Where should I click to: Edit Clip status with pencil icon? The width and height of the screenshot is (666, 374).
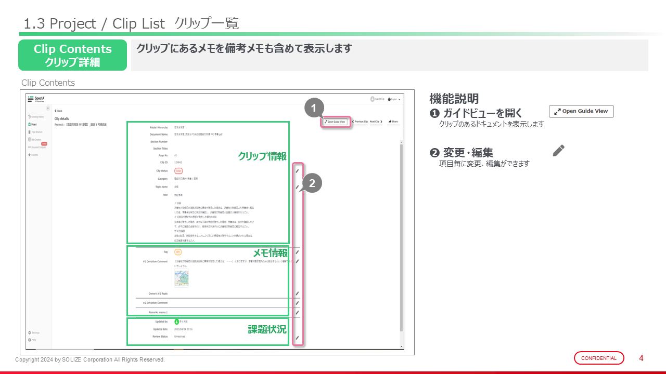[298, 170]
